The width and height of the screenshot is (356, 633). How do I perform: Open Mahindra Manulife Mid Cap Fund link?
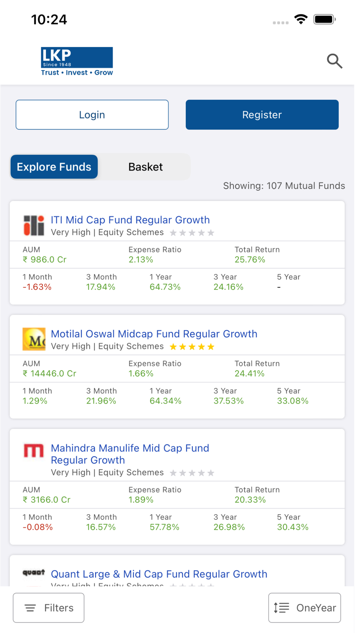tap(130, 454)
